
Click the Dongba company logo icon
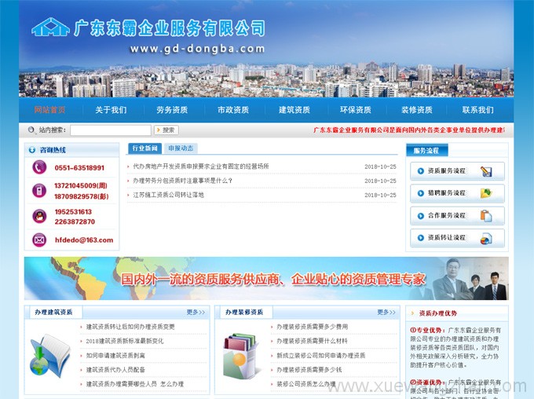tap(50, 28)
